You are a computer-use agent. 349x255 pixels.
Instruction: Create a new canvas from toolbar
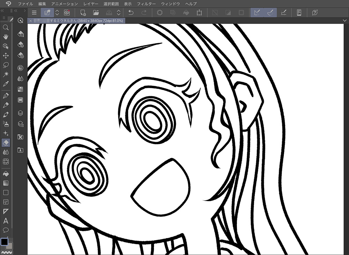click(83, 13)
